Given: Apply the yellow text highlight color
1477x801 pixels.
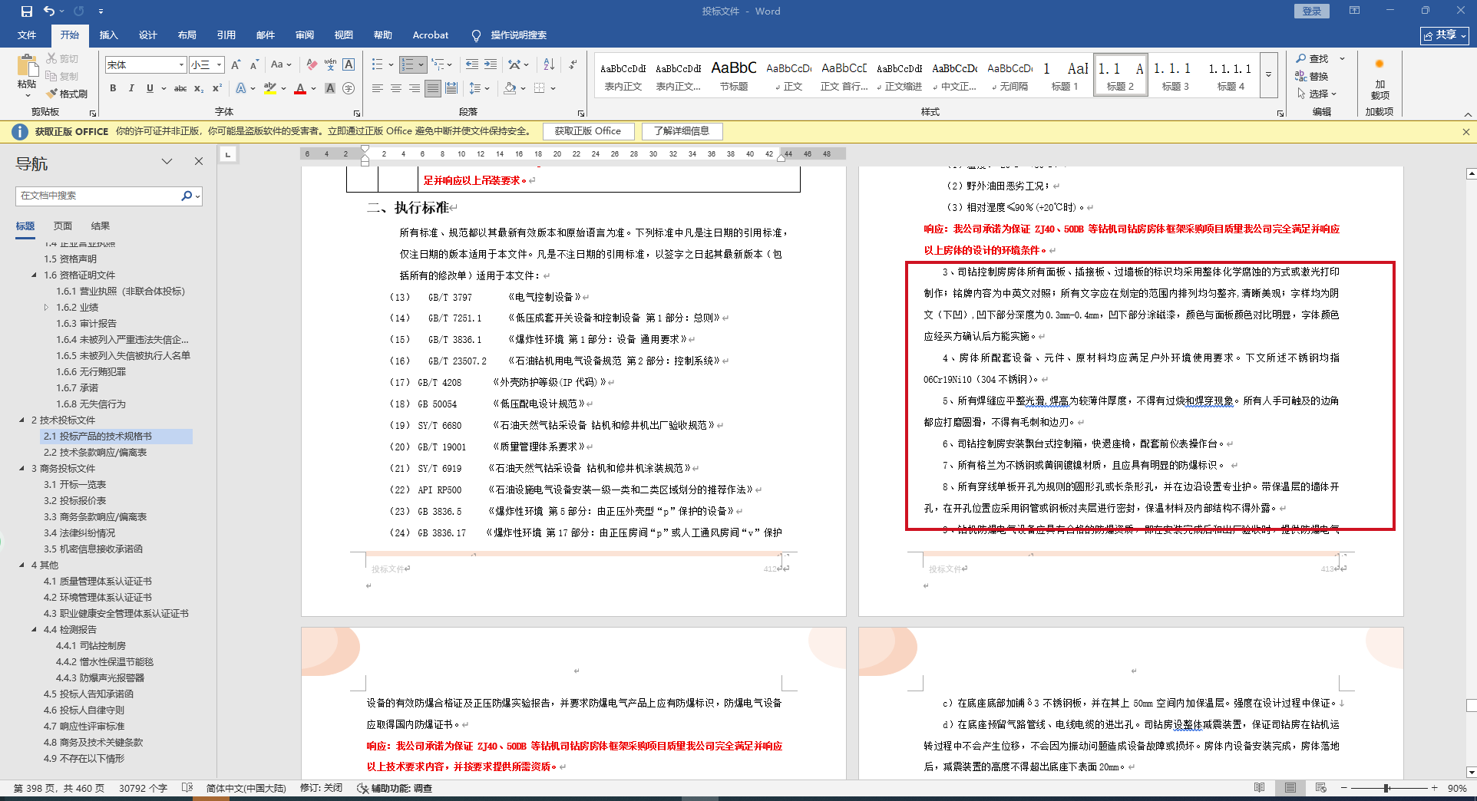Looking at the screenshot, I should [x=269, y=88].
